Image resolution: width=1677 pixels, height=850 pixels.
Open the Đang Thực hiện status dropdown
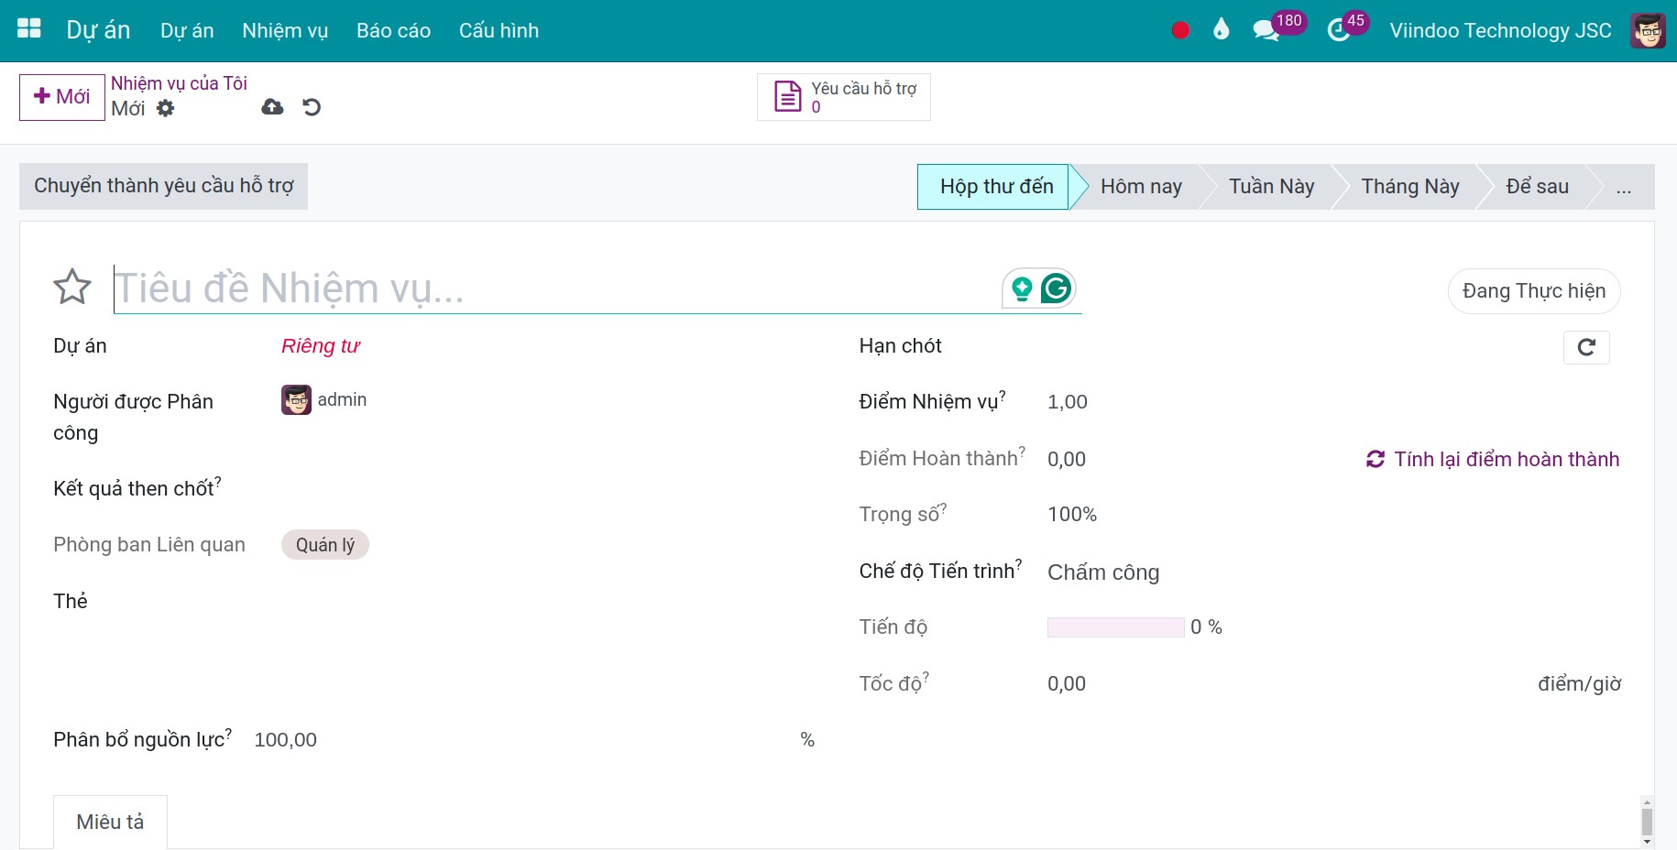(1534, 291)
